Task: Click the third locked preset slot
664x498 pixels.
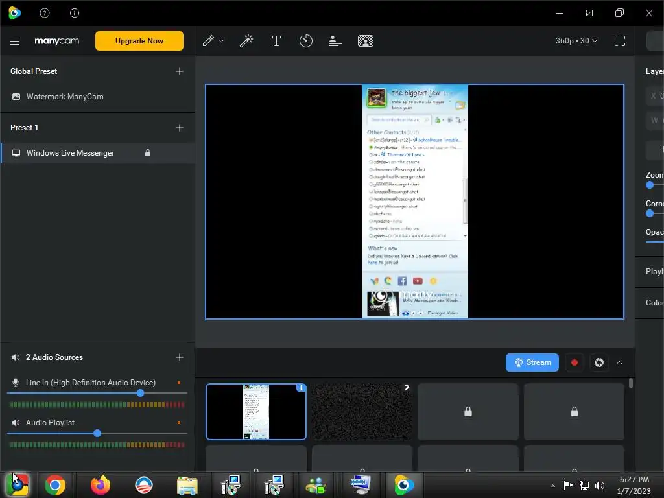Action: [468, 412]
